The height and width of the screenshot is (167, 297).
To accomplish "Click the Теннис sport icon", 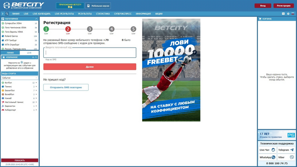I will pos(3,87).
